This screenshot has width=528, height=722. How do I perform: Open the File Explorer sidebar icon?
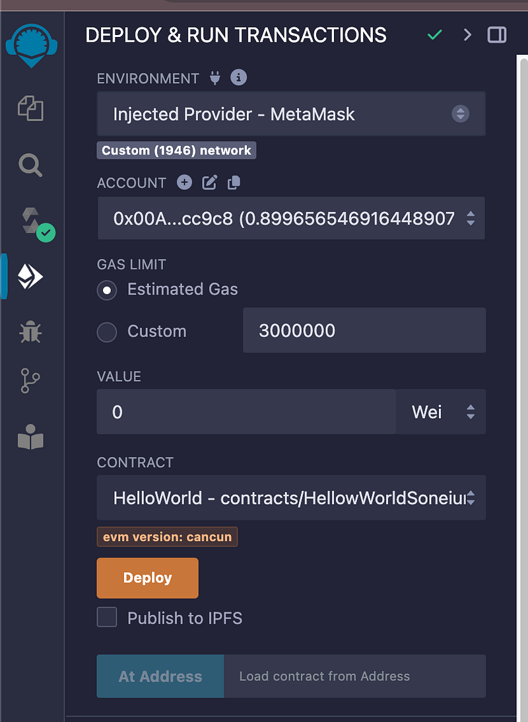point(30,108)
